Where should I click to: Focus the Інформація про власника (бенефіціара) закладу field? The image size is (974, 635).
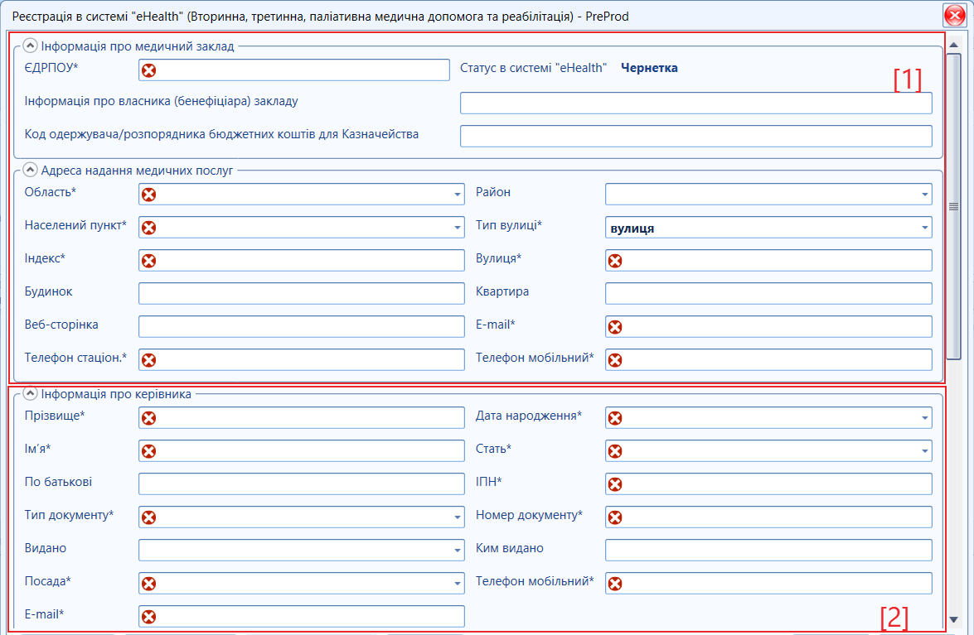point(695,103)
